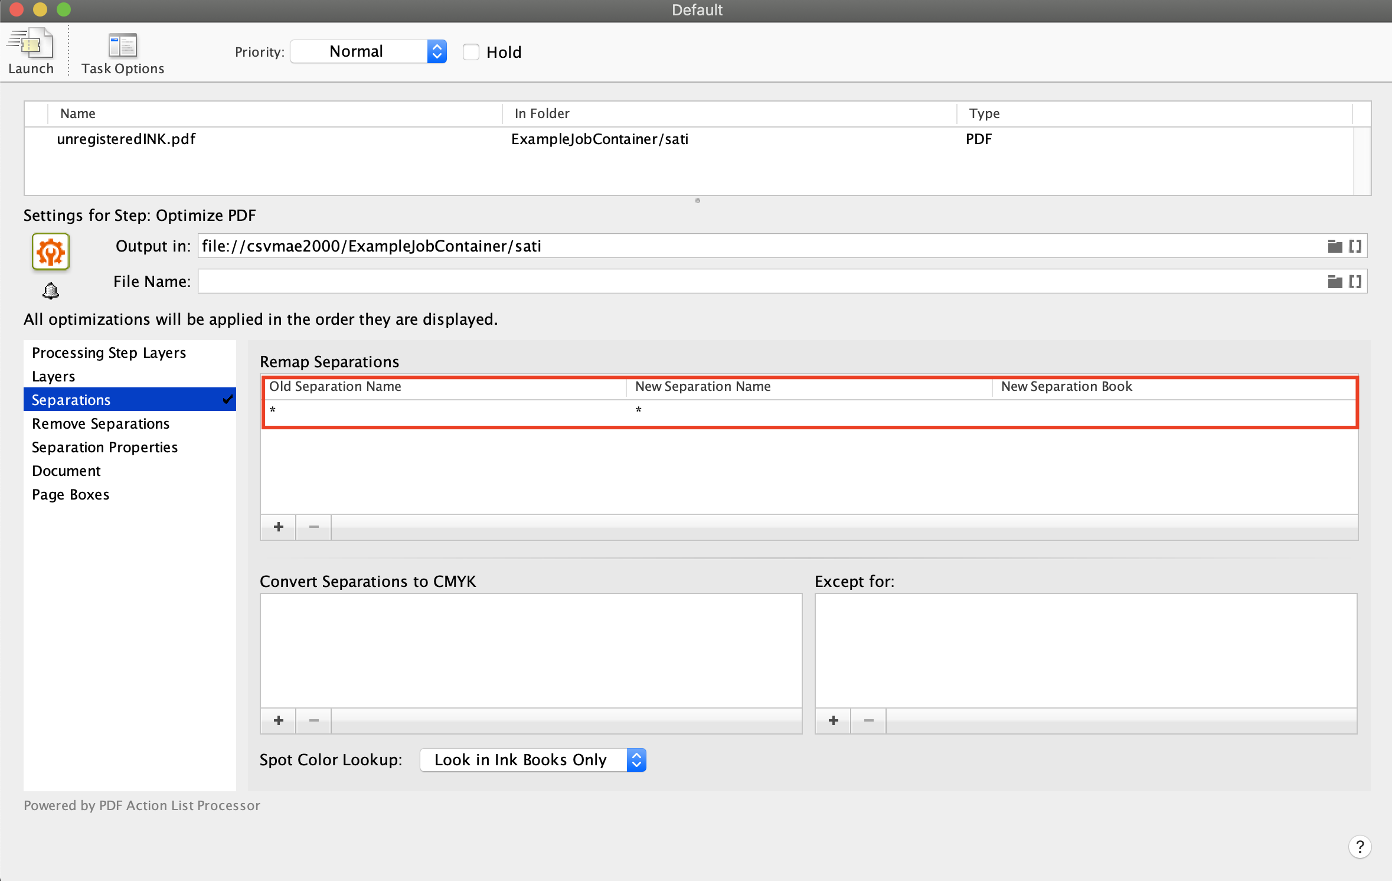Enable the Hold checkbox

coord(470,52)
